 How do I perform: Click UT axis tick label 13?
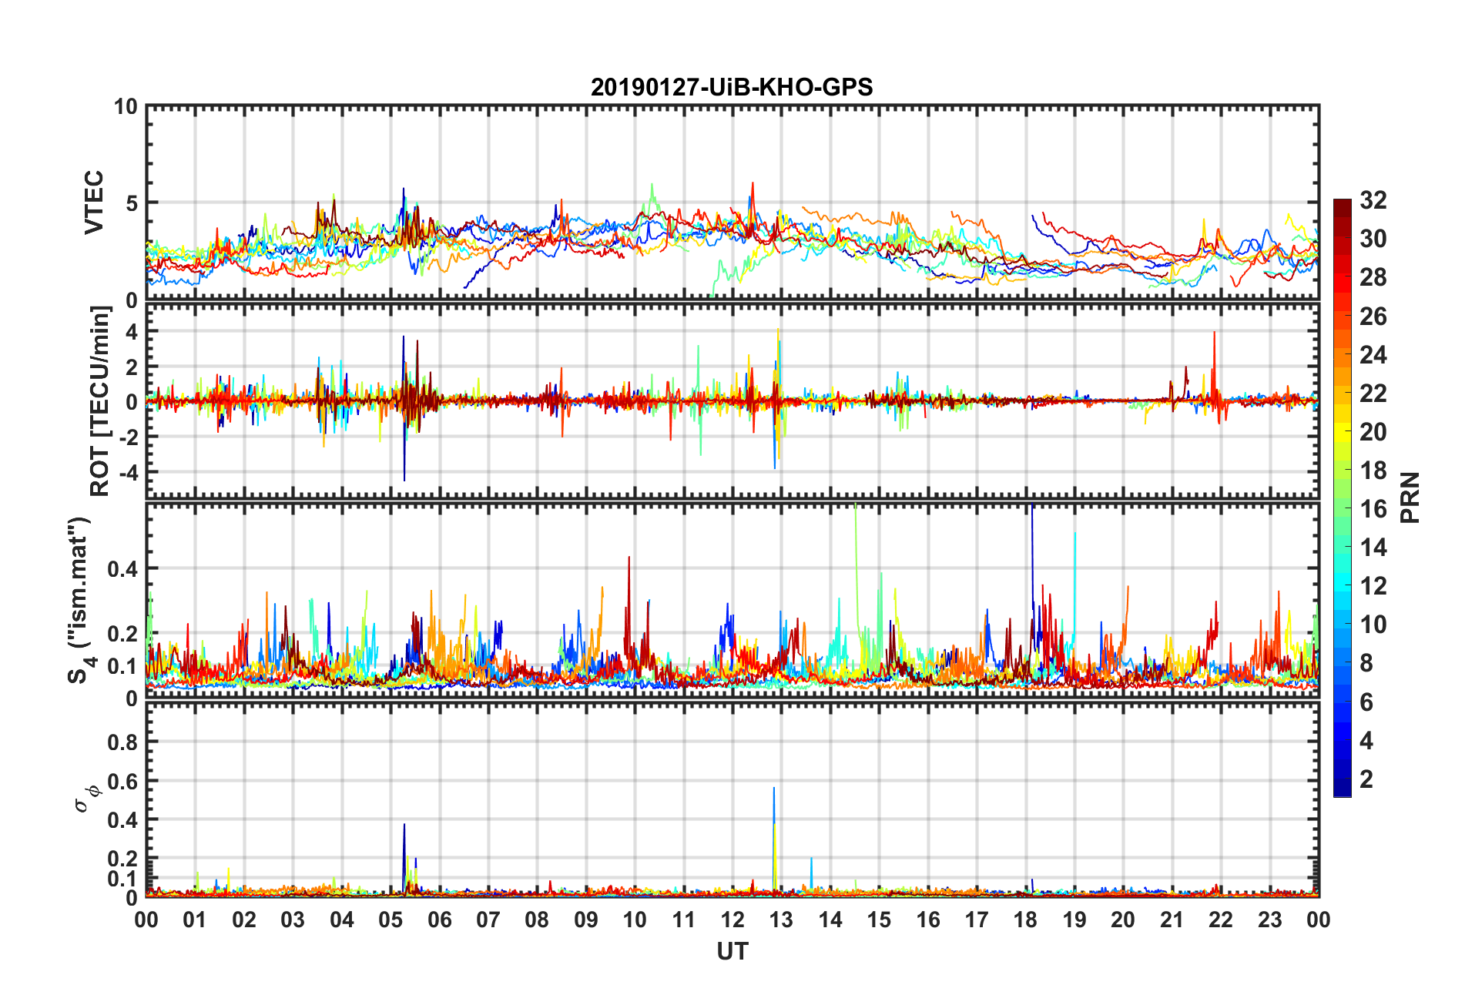(781, 920)
